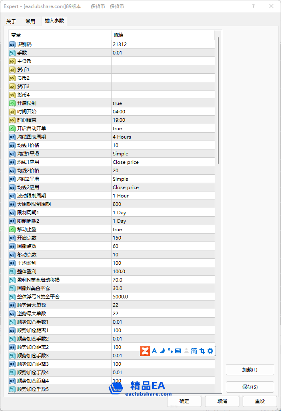Click the boolean icon beside 移动止盈

(x=12, y=230)
